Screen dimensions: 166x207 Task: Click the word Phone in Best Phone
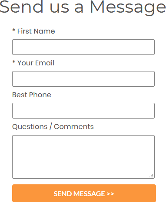(40, 95)
